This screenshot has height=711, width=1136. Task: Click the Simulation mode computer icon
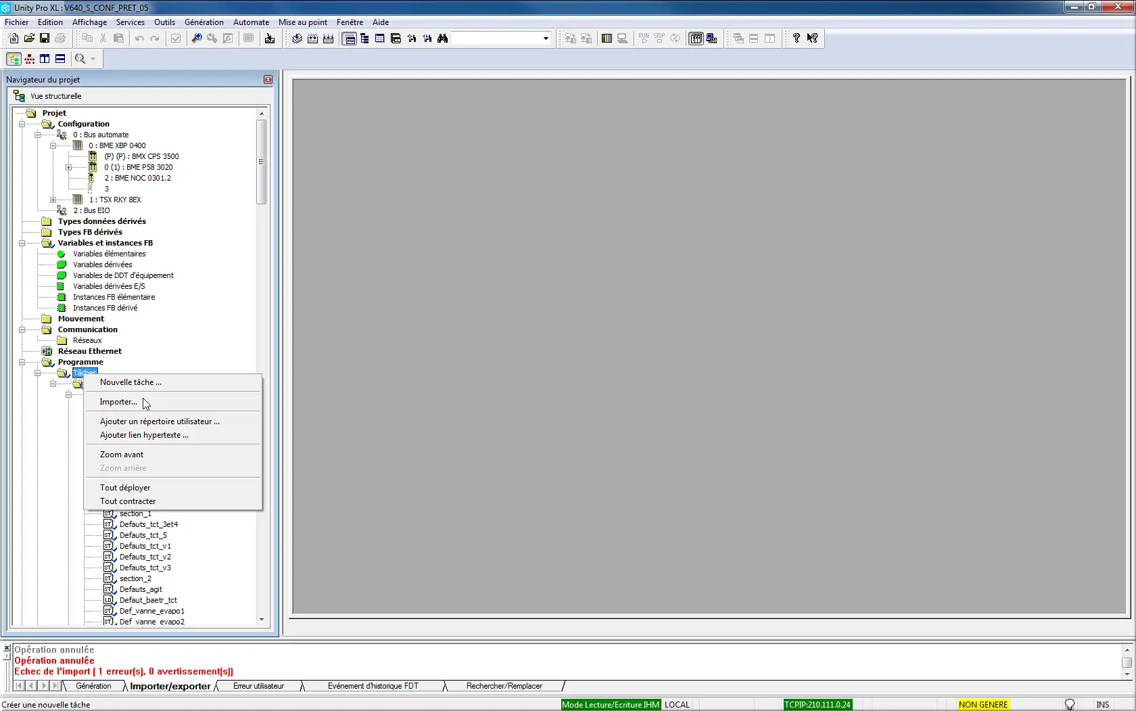[x=711, y=39]
